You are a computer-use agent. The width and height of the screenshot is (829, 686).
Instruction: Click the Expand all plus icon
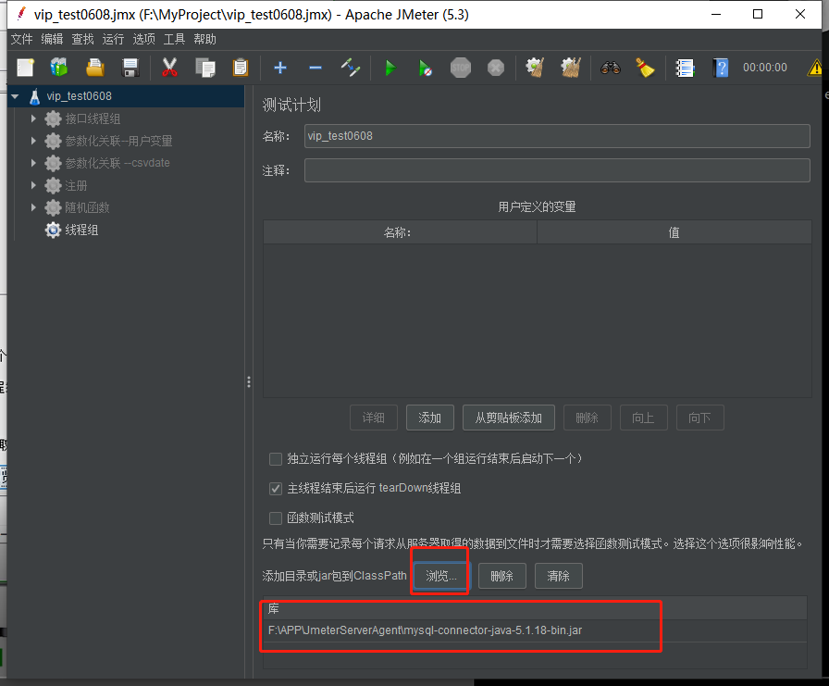(x=280, y=68)
